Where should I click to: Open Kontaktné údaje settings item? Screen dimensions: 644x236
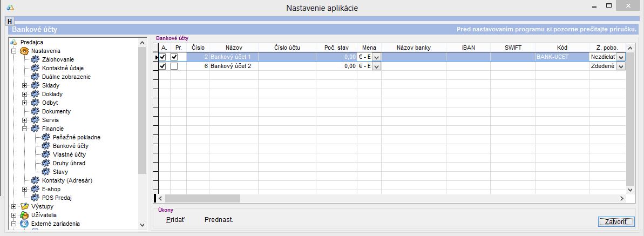point(63,68)
